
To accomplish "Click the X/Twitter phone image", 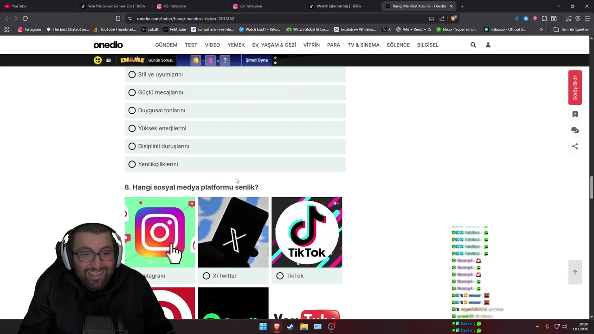I will click(x=233, y=232).
